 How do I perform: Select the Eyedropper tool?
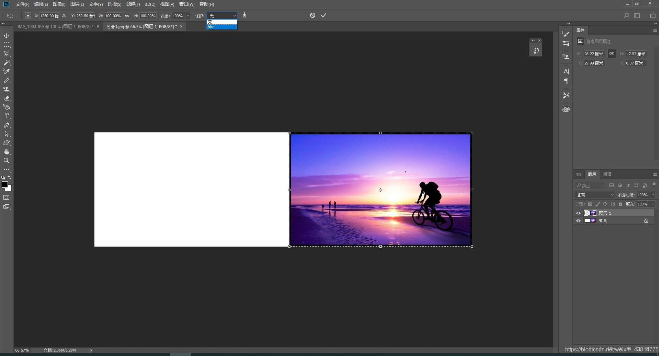point(7,71)
